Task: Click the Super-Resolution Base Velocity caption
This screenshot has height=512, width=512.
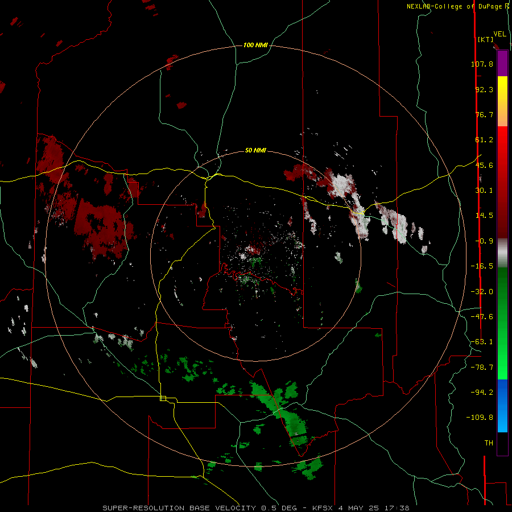Action: click(x=255, y=508)
